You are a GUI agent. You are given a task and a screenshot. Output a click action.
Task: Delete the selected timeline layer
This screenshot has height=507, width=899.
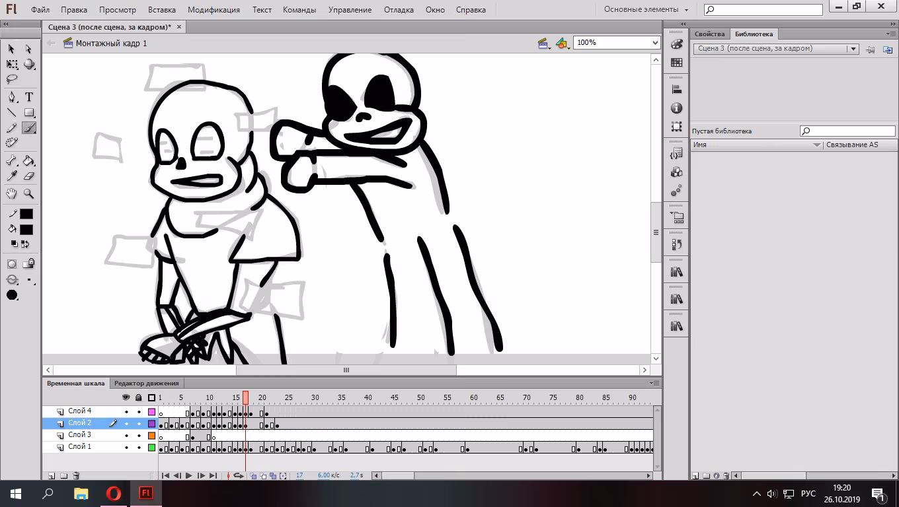[76, 475]
